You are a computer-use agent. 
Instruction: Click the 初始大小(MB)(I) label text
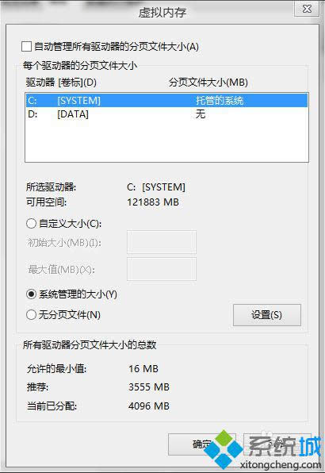point(64,243)
